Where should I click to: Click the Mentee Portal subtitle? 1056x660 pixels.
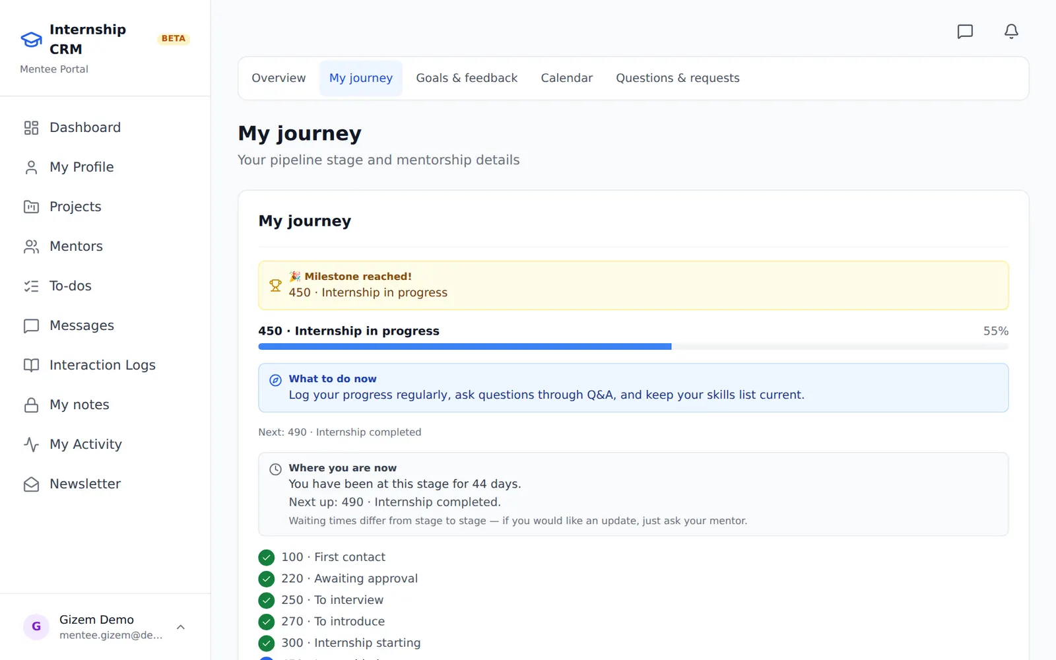click(54, 69)
